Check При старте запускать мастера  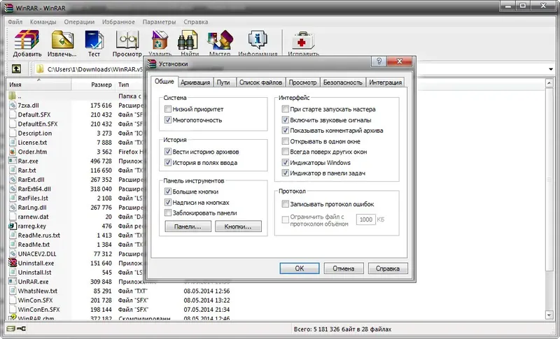(x=286, y=109)
